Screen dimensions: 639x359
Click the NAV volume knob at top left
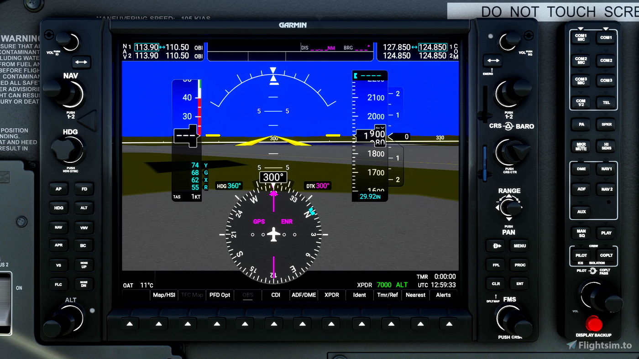(67, 42)
